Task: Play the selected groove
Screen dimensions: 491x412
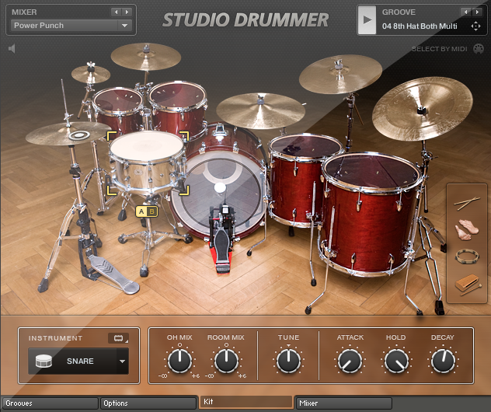Action: click(x=367, y=20)
